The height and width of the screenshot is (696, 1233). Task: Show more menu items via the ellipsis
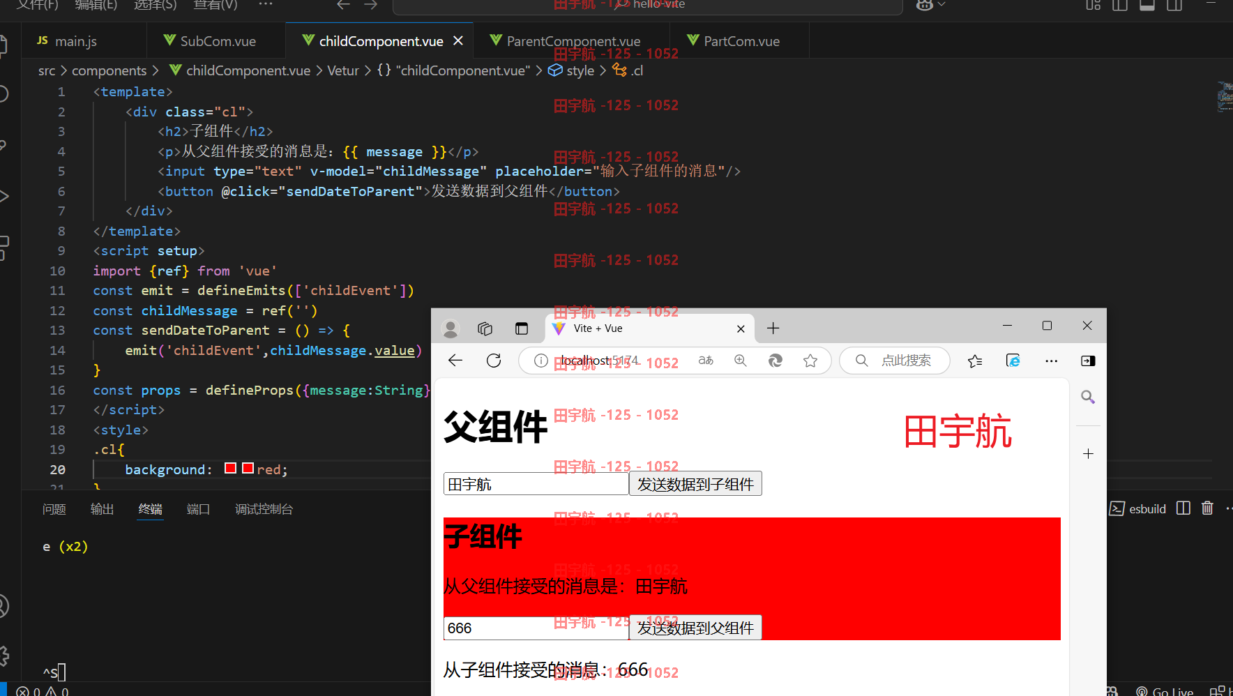(x=265, y=4)
